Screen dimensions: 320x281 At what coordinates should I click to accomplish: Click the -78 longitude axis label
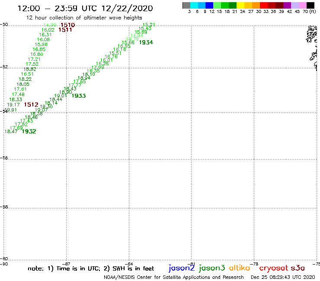(254, 264)
